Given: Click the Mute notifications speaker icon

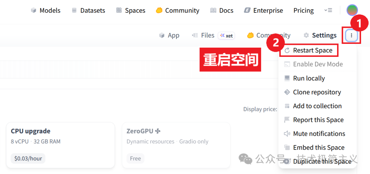Looking at the screenshot, I should [x=287, y=134].
